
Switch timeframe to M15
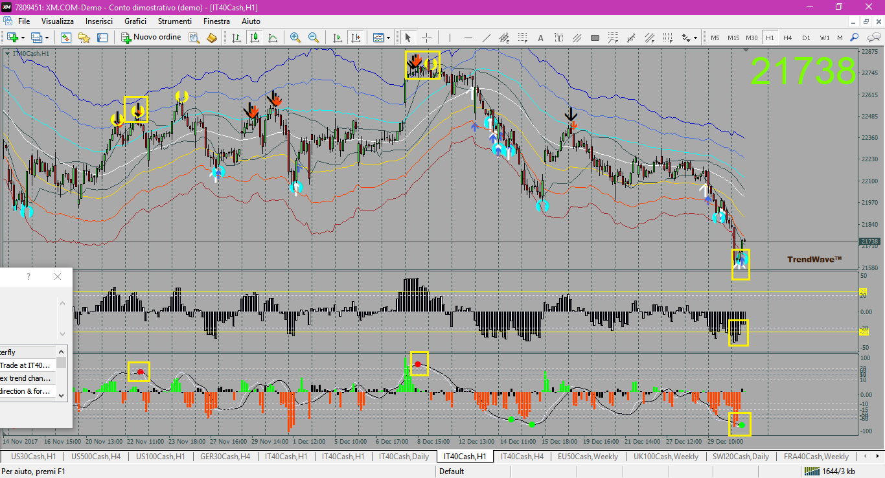733,38
